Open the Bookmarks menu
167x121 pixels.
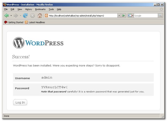(40, 9)
